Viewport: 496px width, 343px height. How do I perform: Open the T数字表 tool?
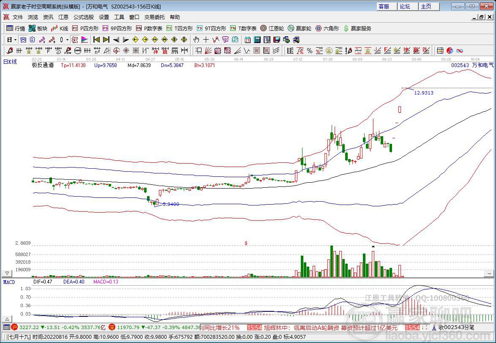point(243,28)
